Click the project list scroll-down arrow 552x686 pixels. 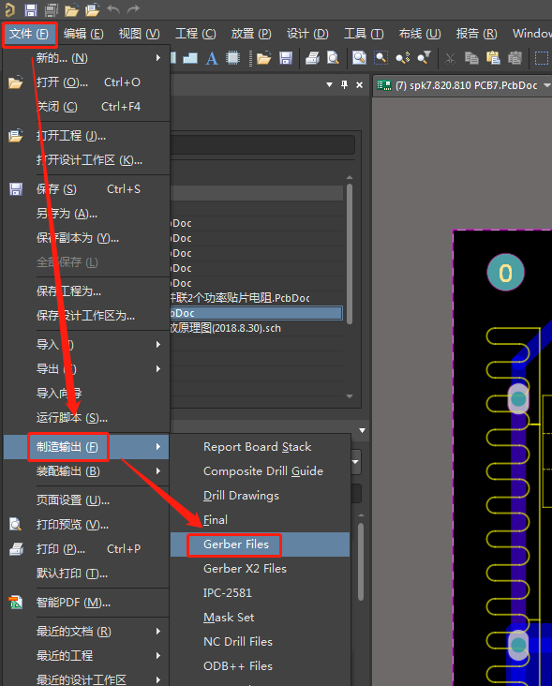click(x=350, y=396)
